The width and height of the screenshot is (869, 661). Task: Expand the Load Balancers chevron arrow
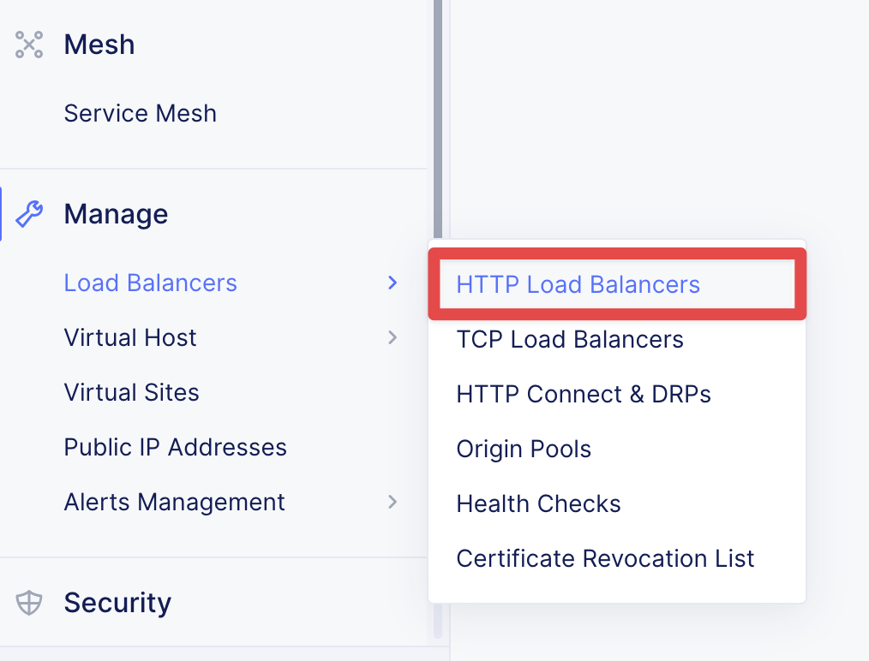[x=393, y=283]
